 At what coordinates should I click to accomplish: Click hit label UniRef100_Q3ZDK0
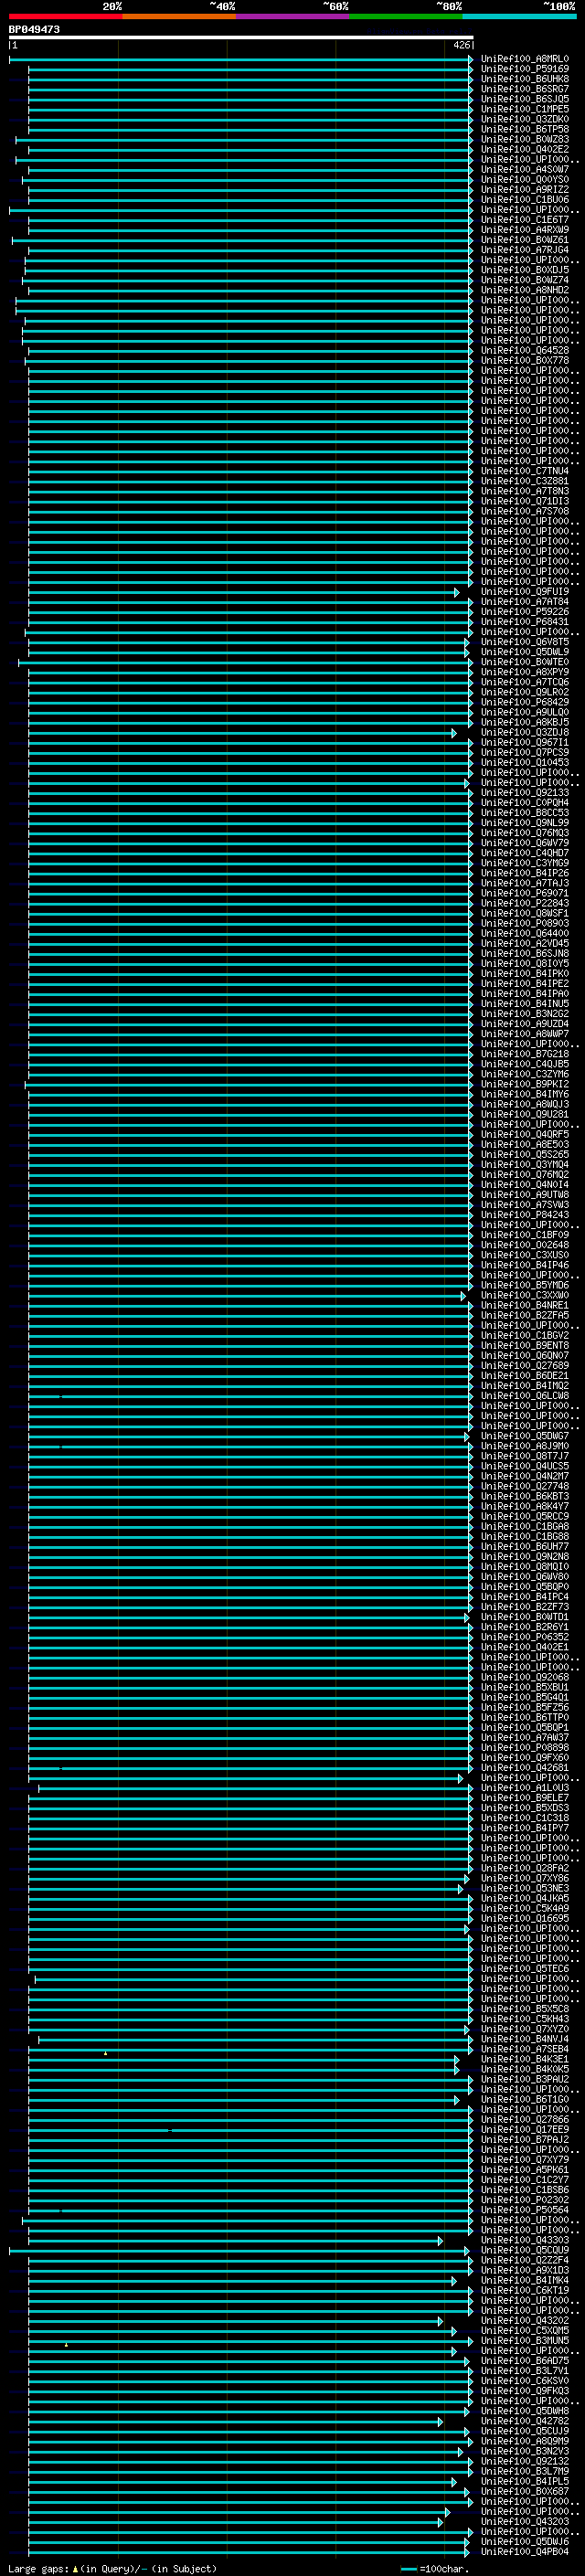[524, 119]
